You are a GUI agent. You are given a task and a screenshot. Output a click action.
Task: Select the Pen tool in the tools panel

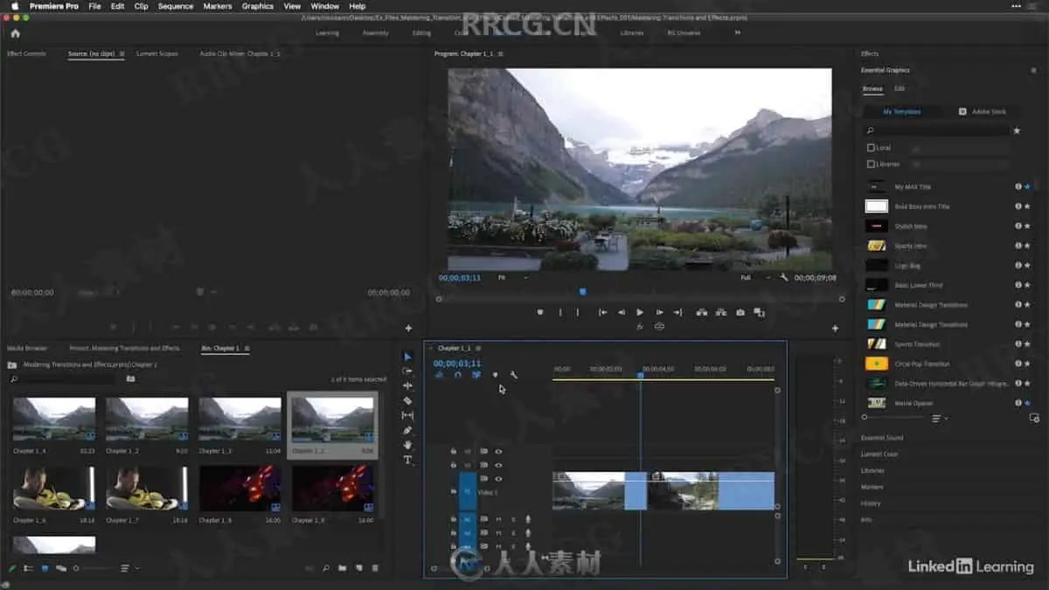tap(407, 430)
